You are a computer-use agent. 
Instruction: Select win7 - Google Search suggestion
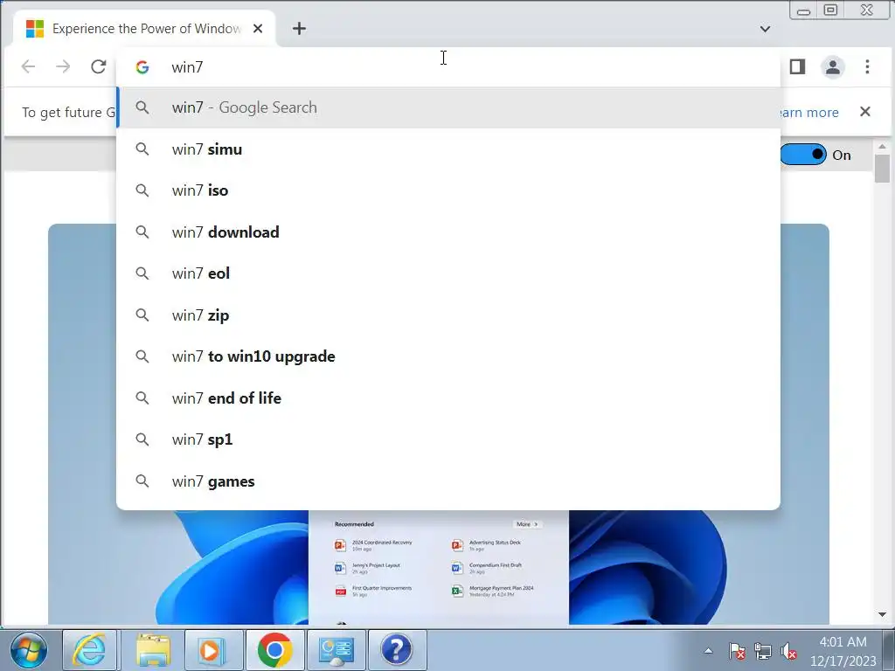448,107
